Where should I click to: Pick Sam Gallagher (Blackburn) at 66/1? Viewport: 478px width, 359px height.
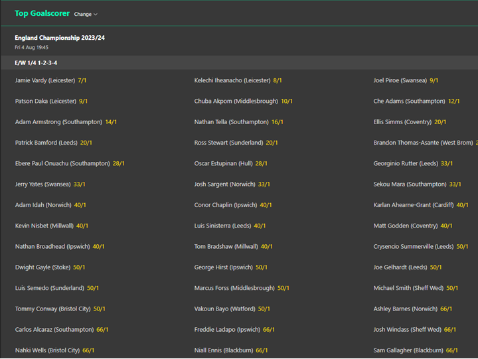(416, 350)
